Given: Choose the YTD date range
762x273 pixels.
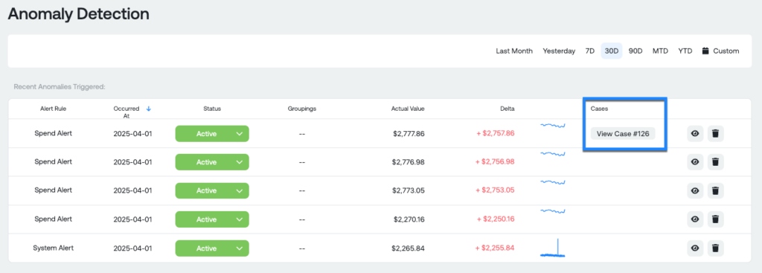Looking at the screenshot, I should point(685,51).
